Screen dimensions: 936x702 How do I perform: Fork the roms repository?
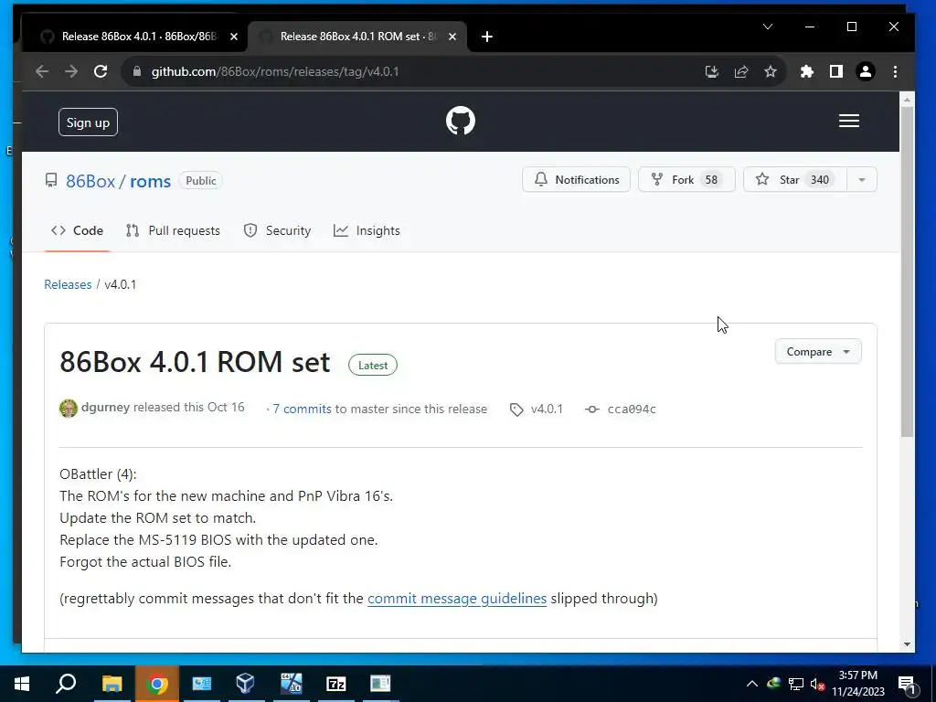point(686,180)
